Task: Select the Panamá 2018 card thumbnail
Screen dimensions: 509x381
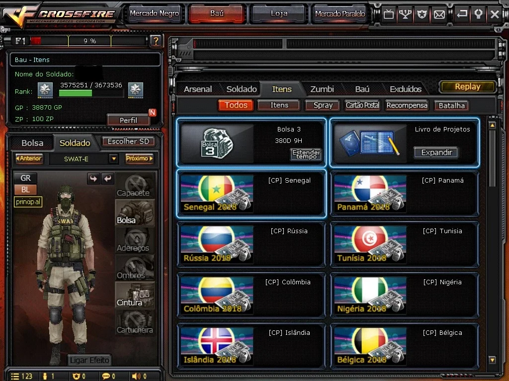Action: pyautogui.click(x=370, y=194)
